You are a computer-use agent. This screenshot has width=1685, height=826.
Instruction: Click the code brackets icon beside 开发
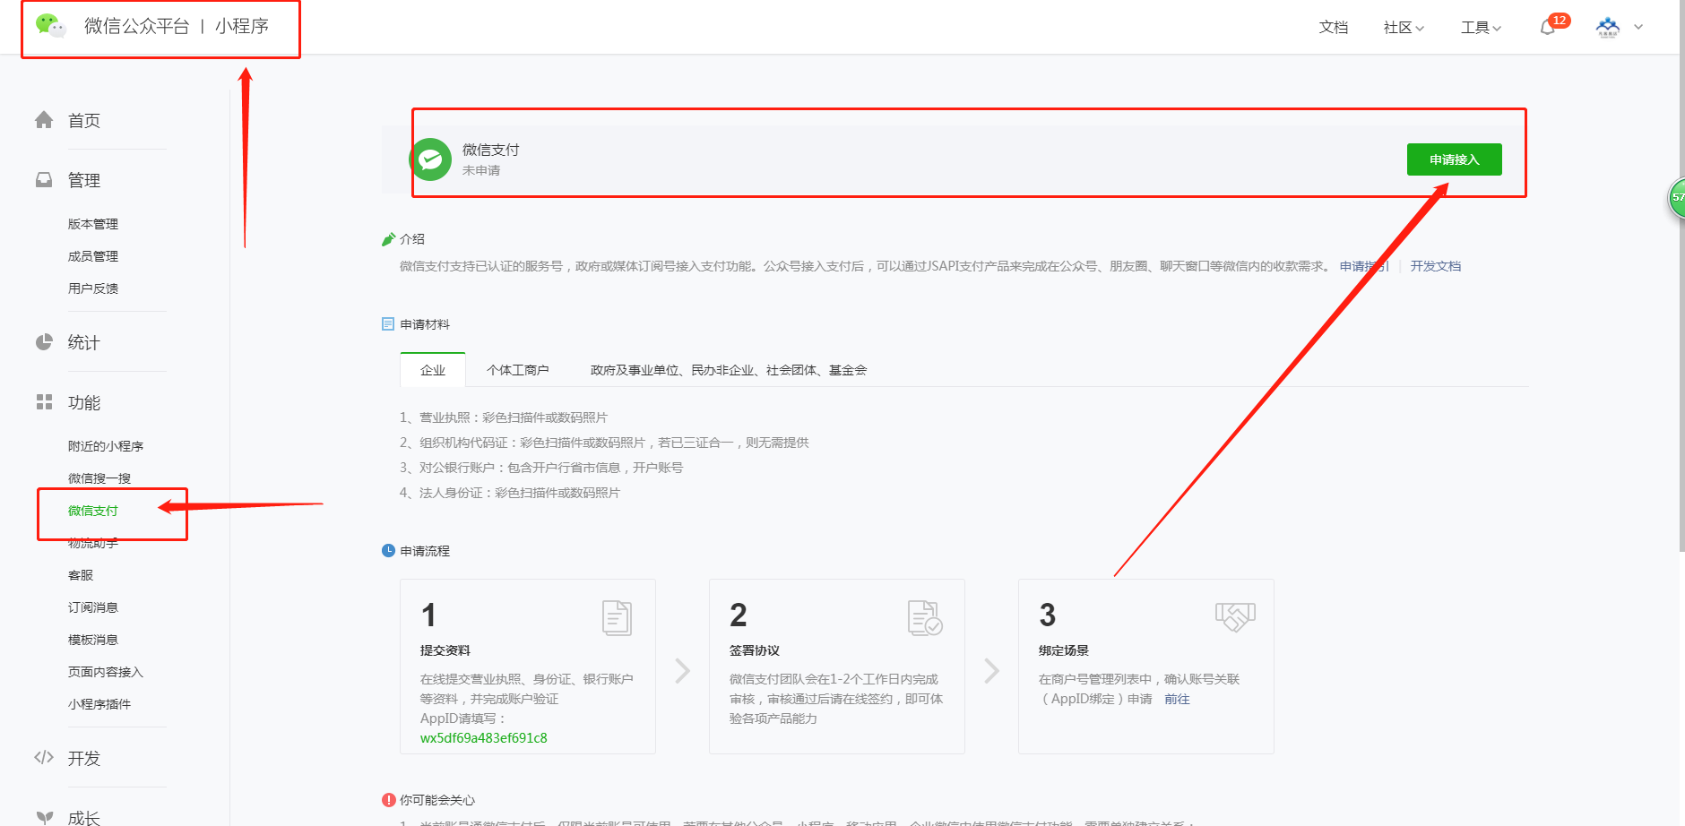pyautogui.click(x=44, y=758)
